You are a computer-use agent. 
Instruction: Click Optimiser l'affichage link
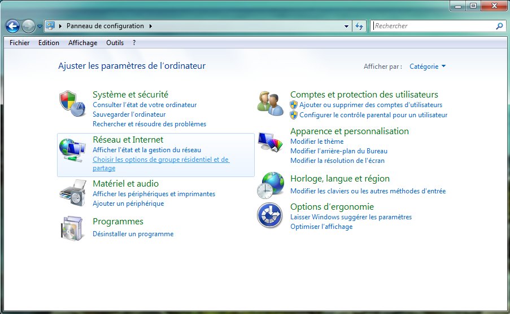coord(321,227)
